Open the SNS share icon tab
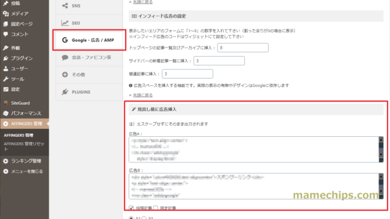 click(x=65, y=5)
